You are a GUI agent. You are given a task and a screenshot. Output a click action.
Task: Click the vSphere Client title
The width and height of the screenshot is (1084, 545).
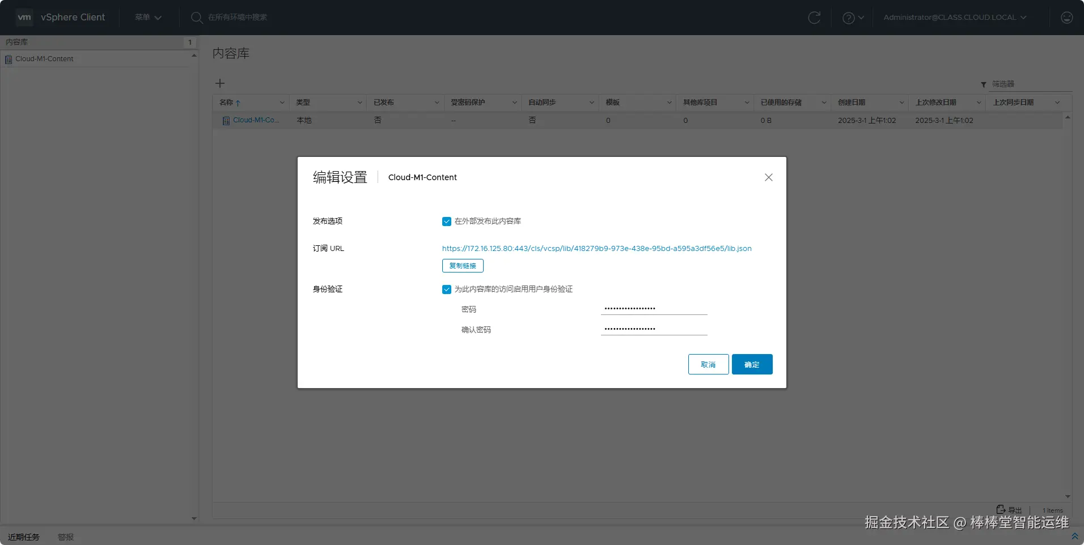point(73,18)
